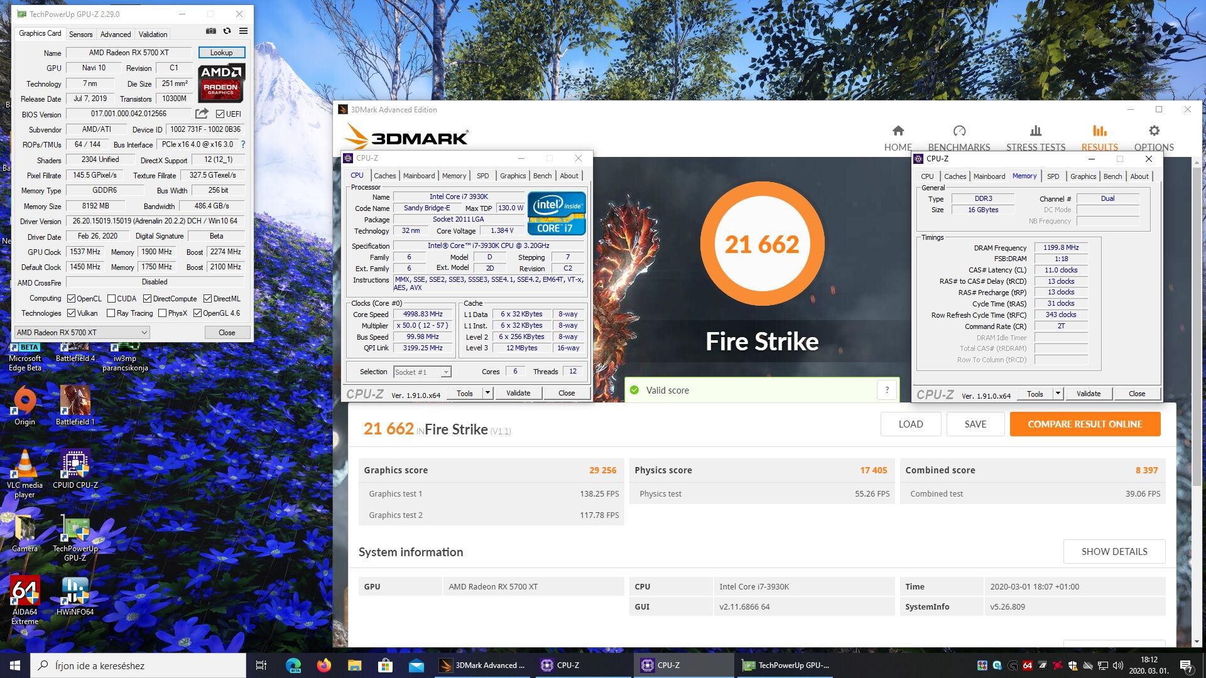Toggle the OpenGL 4.6 checkbox

click(x=197, y=313)
